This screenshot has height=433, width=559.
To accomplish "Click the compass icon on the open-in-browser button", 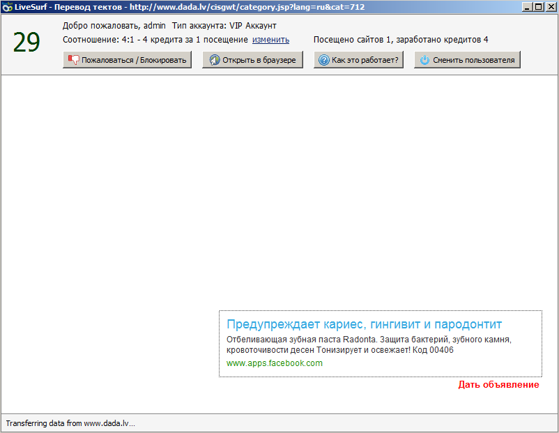I will [214, 60].
